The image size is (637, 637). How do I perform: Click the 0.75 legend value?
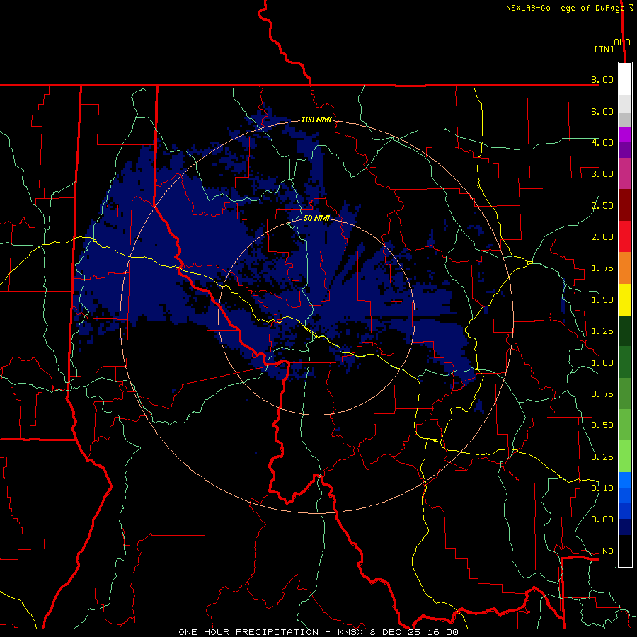tap(602, 394)
